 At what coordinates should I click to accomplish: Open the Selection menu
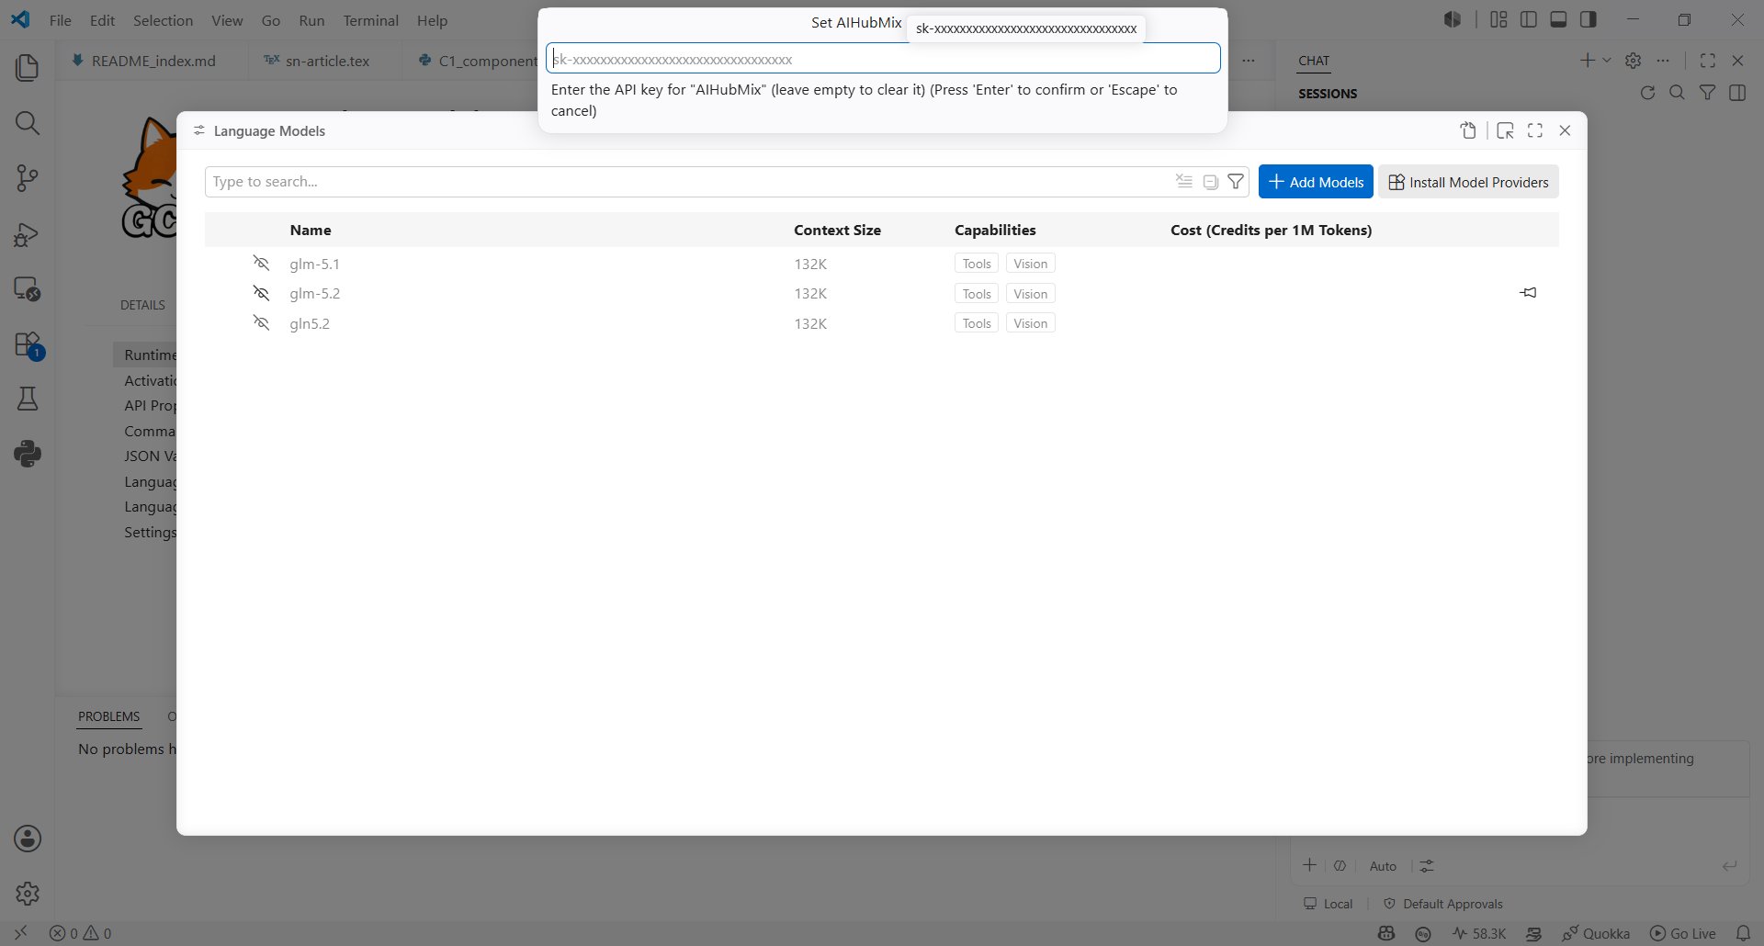[x=163, y=20]
